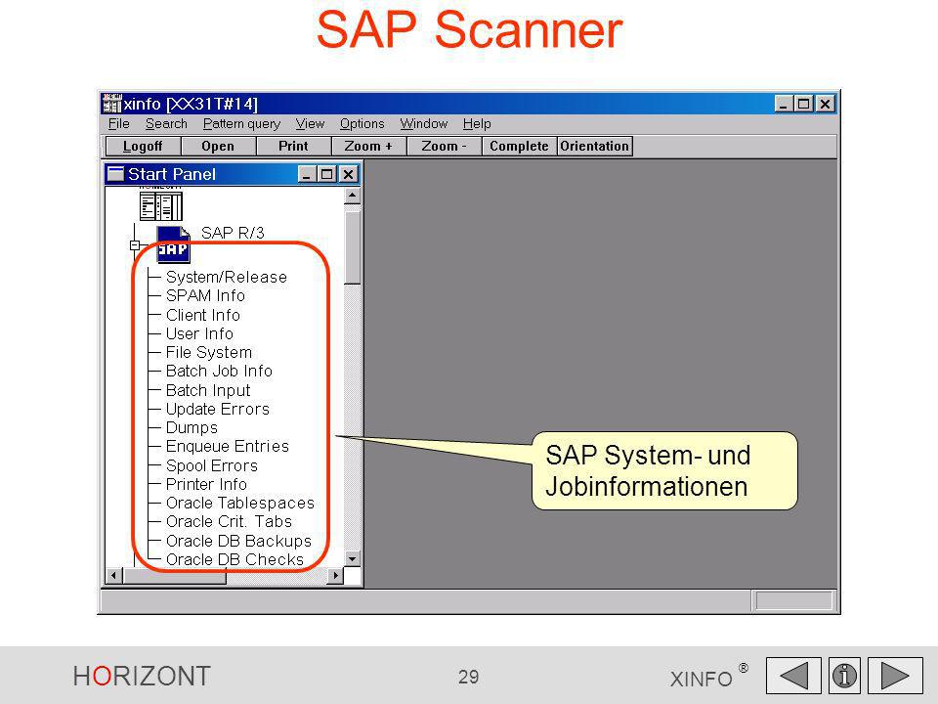Select User Info tree entry

click(199, 333)
